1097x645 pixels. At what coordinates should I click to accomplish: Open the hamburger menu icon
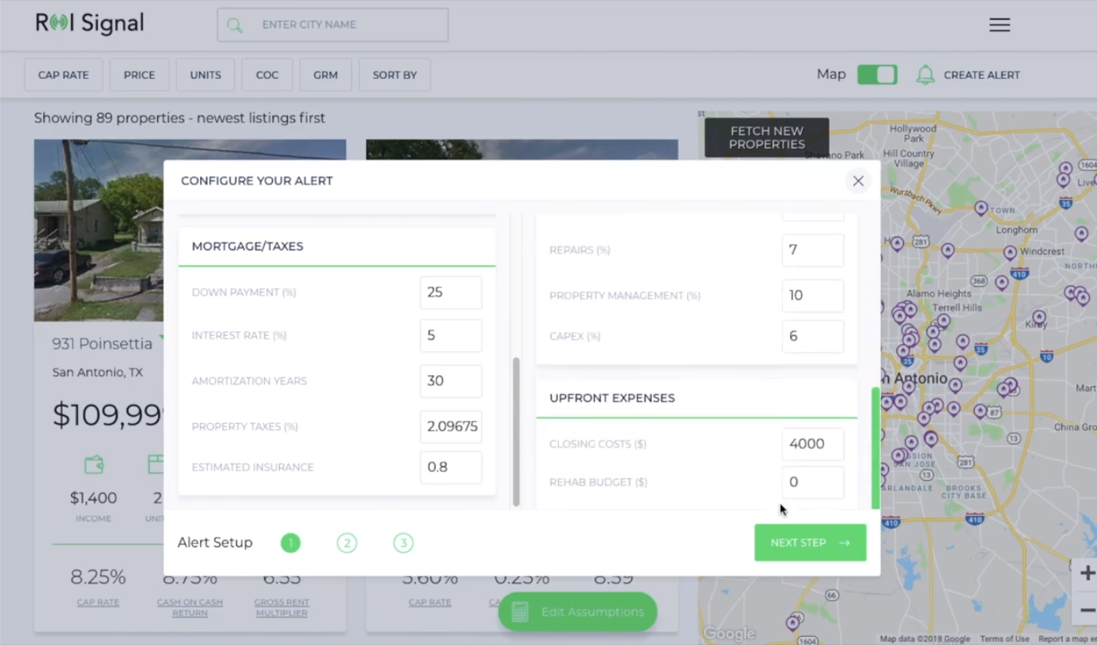999,25
